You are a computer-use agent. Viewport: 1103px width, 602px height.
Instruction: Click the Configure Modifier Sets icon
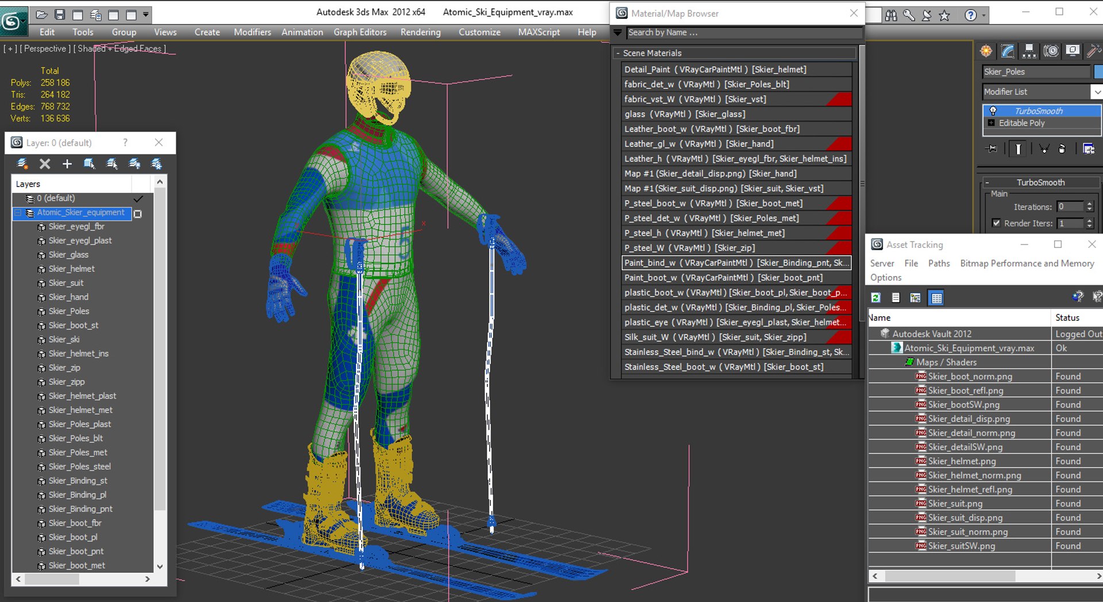pos(1089,149)
